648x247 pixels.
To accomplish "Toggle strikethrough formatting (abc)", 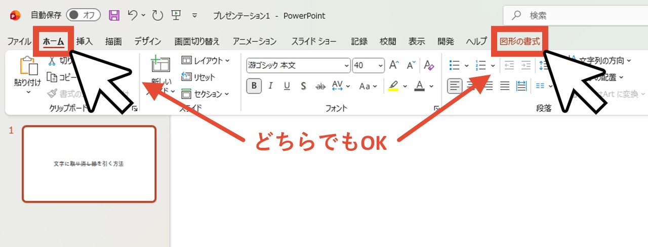I will (x=320, y=86).
